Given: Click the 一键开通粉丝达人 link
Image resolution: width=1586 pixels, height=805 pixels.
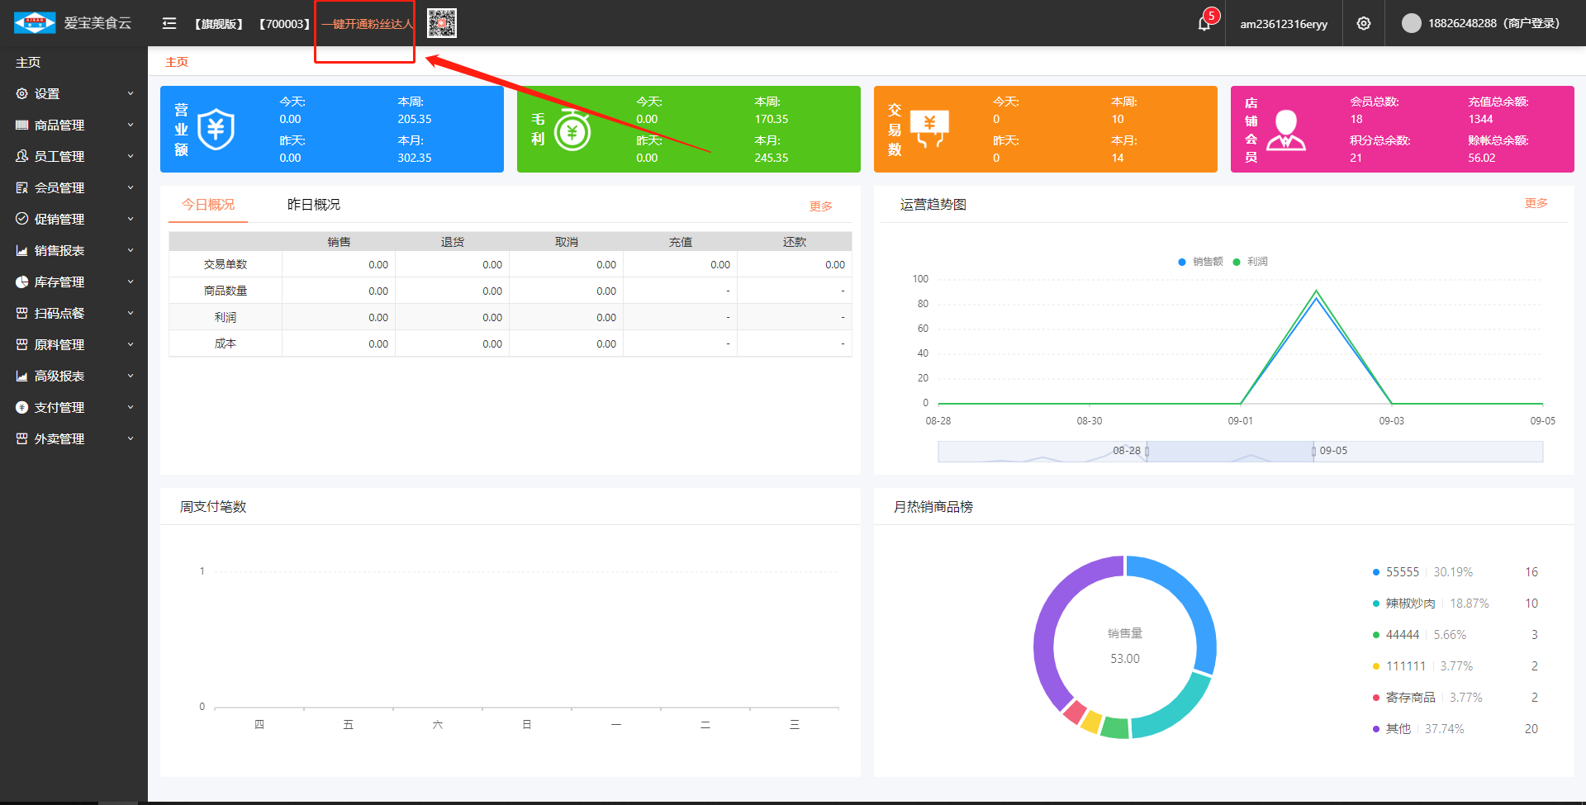Looking at the screenshot, I should [367, 24].
